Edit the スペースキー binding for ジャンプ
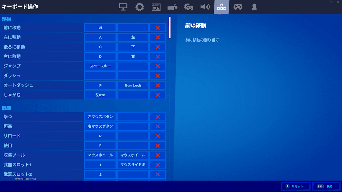This screenshot has height=192, width=342. (x=100, y=66)
